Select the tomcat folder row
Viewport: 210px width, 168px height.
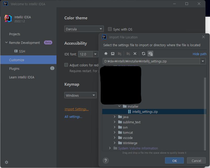(153, 132)
